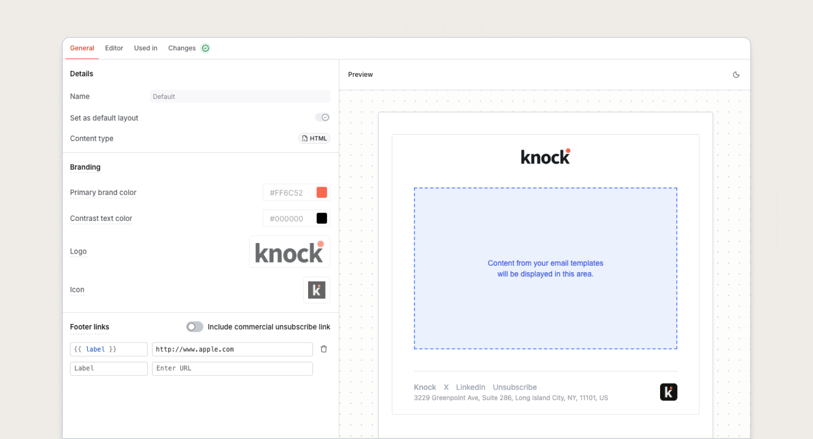813x439 pixels.
Task: Click the preview address text line
Action: 511,398
